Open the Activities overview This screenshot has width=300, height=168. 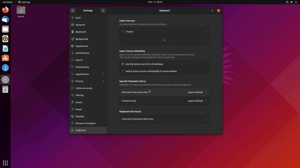[7, 2]
